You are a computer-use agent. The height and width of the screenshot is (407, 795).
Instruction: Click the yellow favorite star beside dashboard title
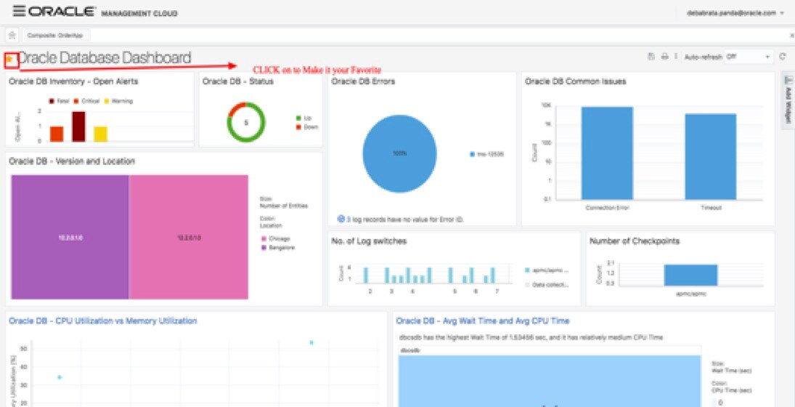[10, 60]
